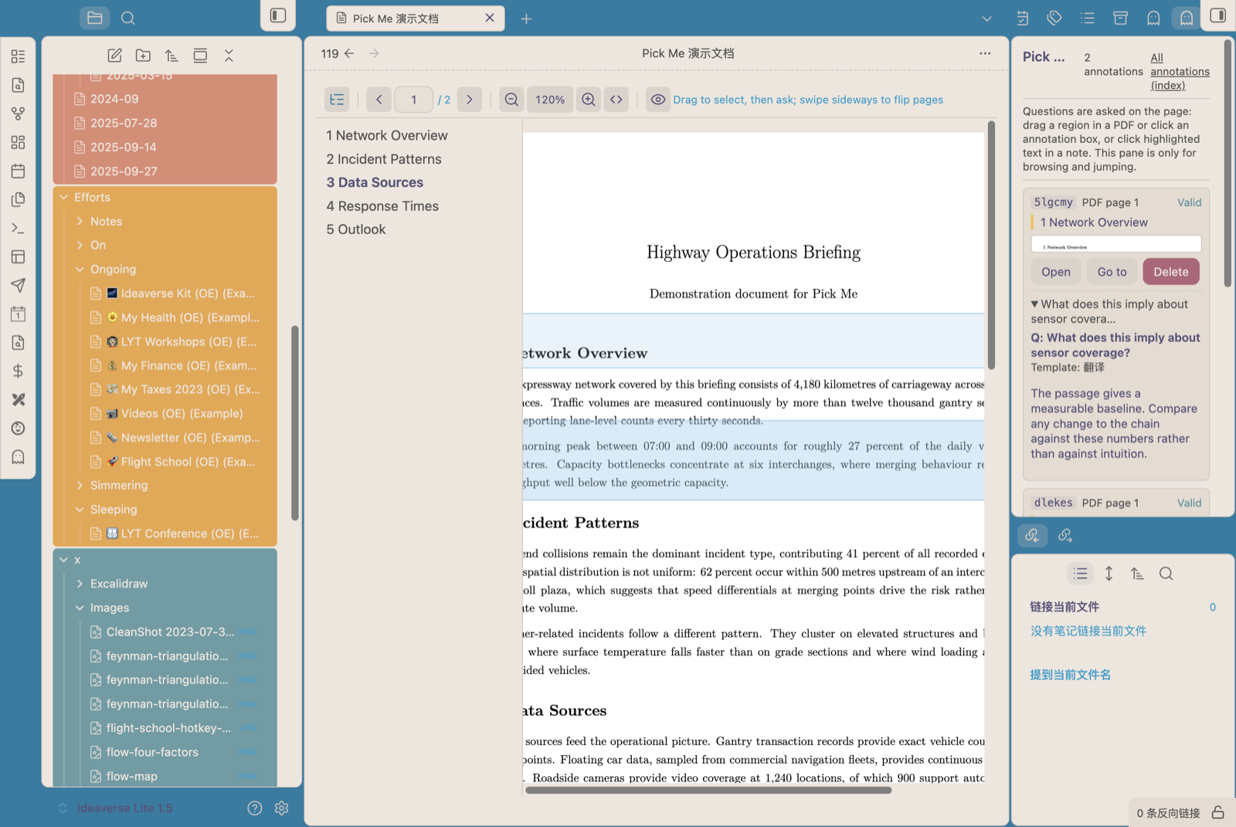Toggle the left sidebar panel
Screen dimensions: 1236x827
[x=278, y=15]
